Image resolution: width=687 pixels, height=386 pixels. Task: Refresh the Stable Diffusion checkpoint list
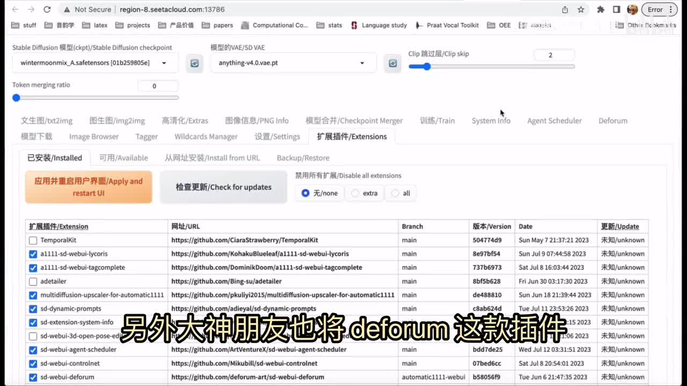pos(194,63)
